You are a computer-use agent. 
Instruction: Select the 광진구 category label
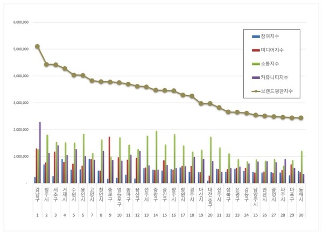(165, 194)
